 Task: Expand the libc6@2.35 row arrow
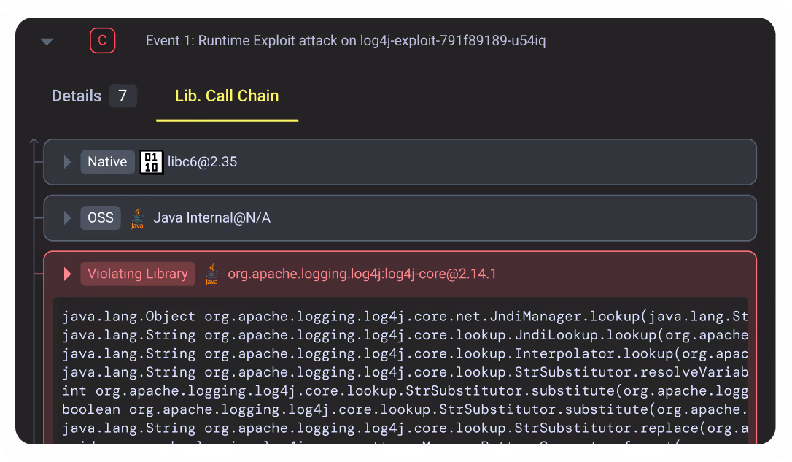tap(67, 162)
